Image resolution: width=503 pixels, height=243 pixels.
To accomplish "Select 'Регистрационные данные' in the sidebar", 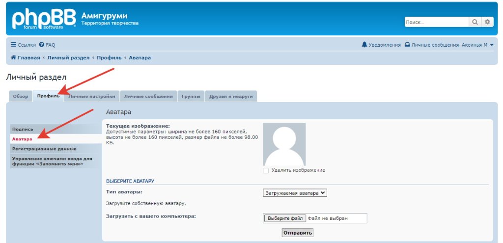I will click(x=44, y=149).
